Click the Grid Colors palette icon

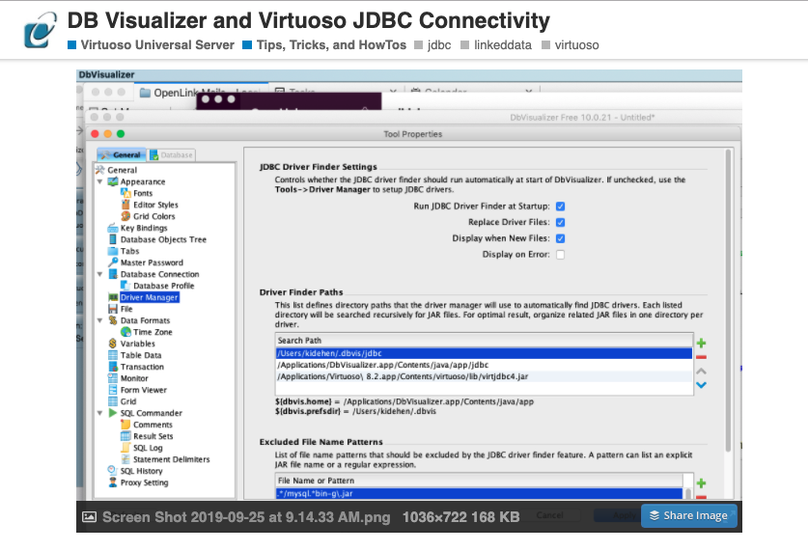click(125, 216)
